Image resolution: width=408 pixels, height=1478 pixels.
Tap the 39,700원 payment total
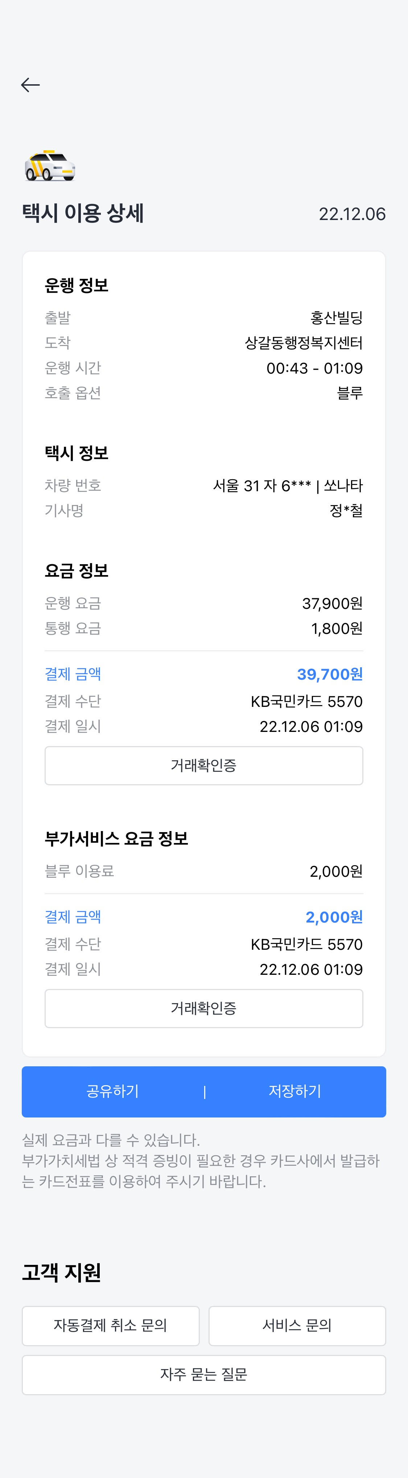tap(330, 674)
